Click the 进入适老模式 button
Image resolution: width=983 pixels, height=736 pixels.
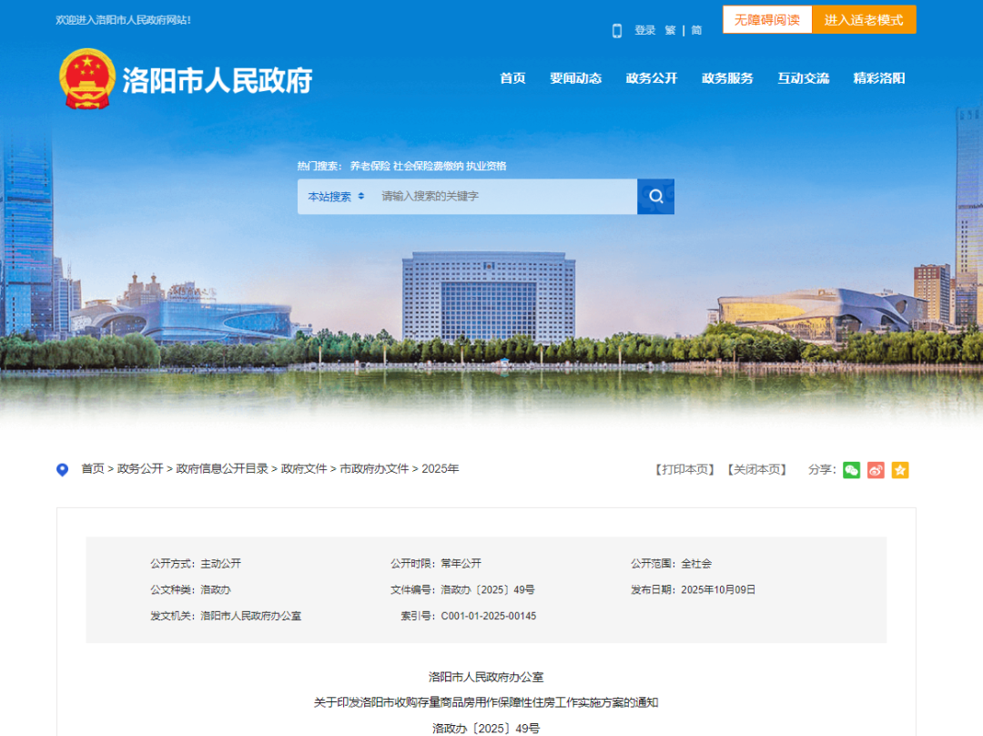[864, 19]
